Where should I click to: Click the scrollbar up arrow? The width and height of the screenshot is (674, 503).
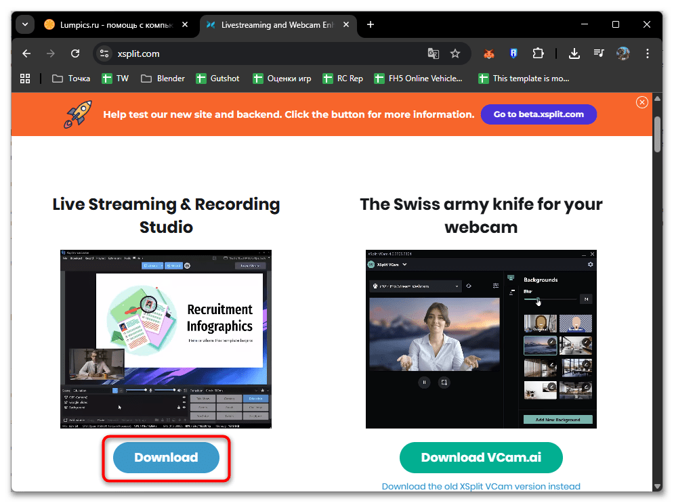(x=657, y=98)
